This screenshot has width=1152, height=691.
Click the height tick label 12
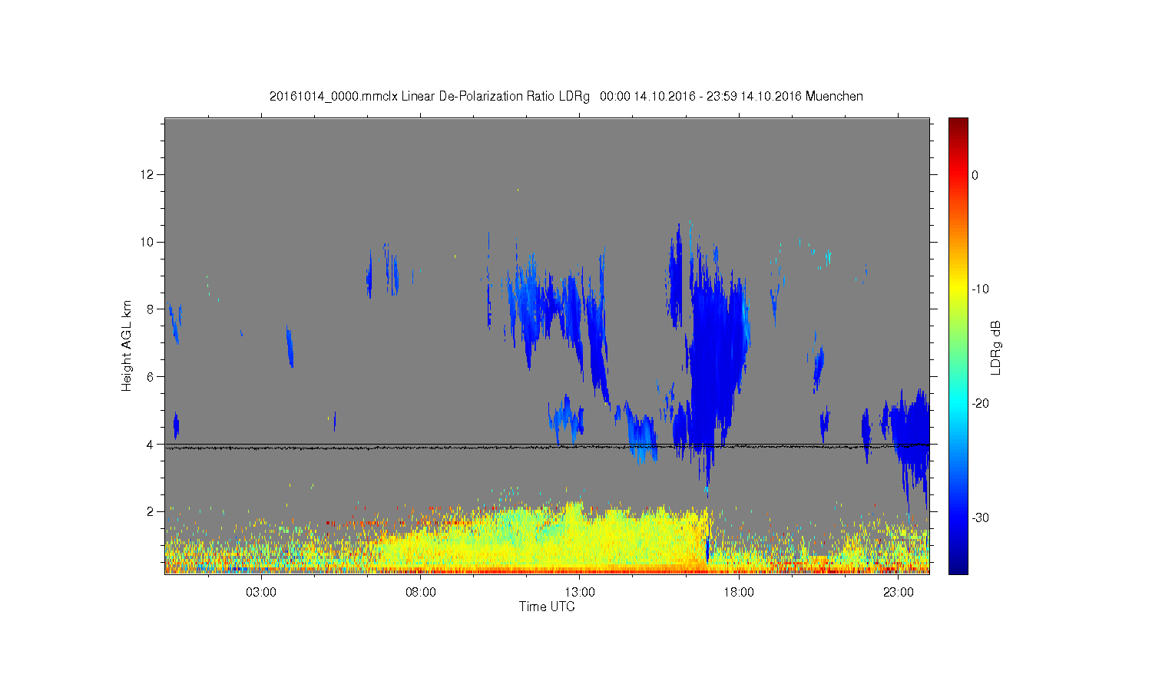[147, 174]
